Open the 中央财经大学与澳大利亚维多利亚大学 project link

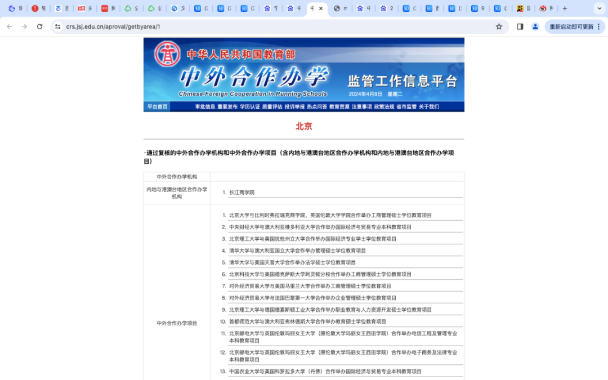[320, 227]
